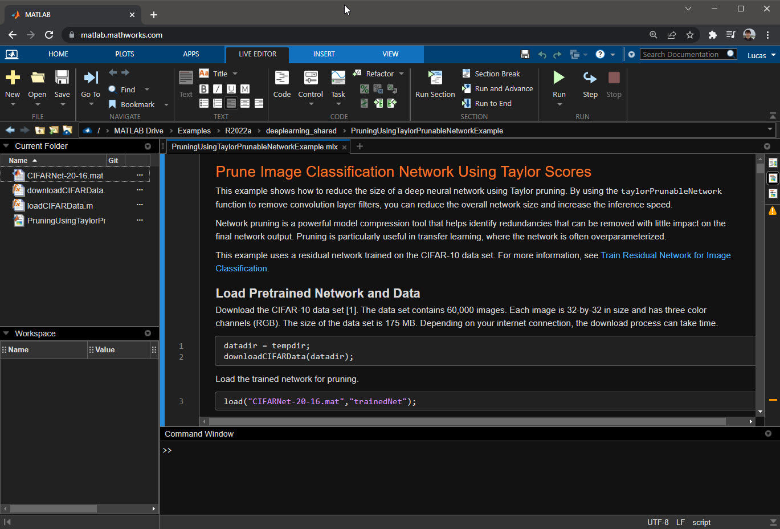Open Train Residual Network for Image link

665,255
